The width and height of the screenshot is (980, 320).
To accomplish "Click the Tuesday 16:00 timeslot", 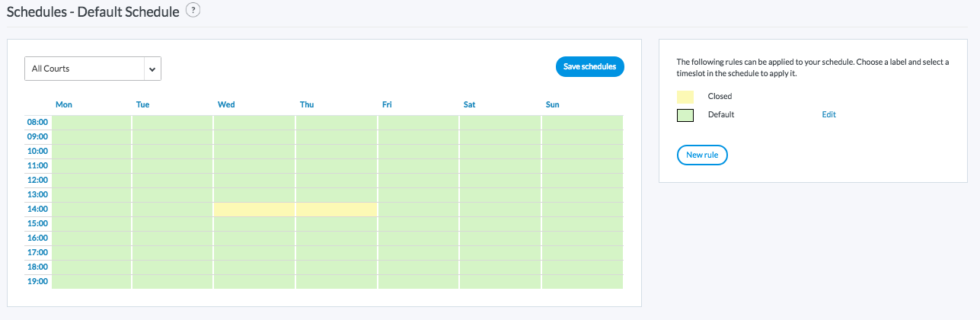I will coord(172,238).
